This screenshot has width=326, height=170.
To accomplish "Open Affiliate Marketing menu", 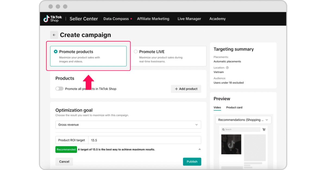I will [153, 19].
